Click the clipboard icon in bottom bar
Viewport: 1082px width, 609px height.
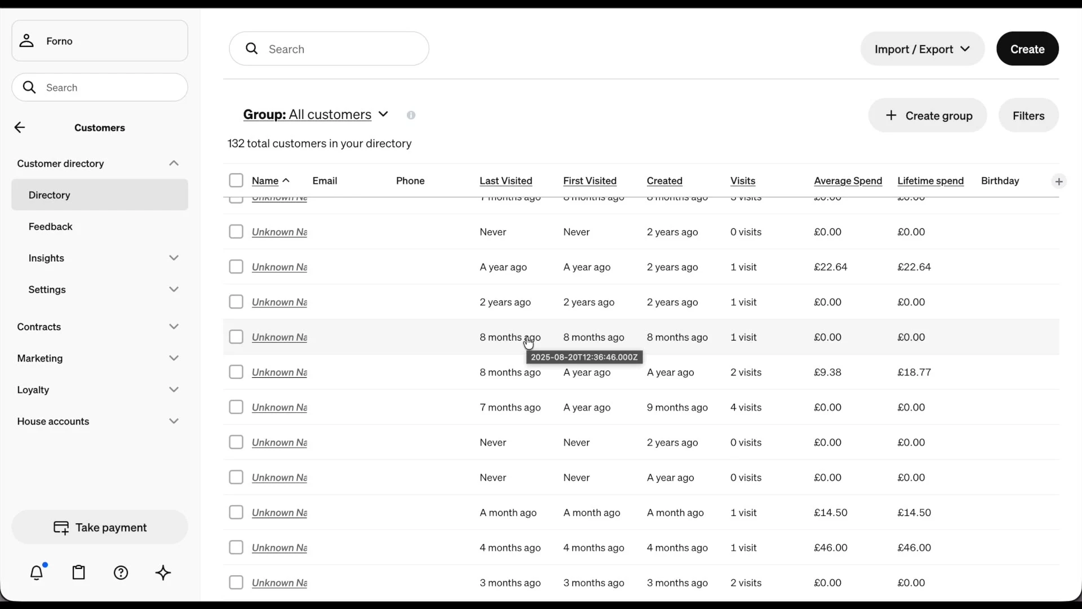pos(79,573)
